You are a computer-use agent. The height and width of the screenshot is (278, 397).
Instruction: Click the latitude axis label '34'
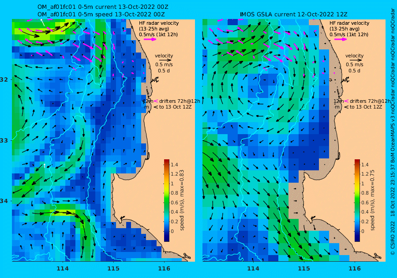[4, 201]
